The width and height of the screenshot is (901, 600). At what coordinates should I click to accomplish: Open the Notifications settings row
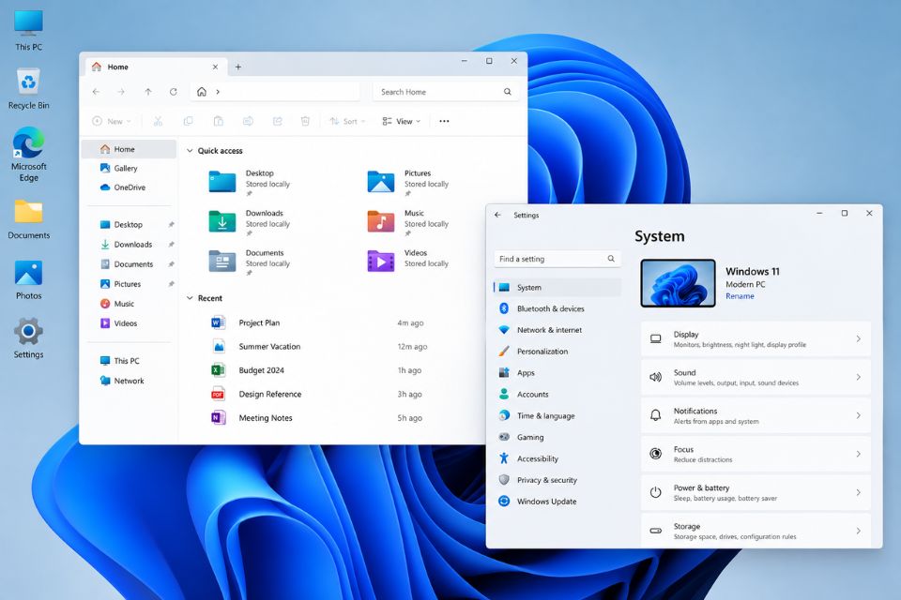(x=756, y=415)
